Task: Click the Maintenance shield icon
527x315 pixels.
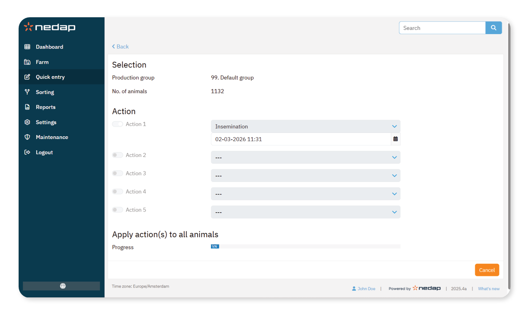Action: coord(27,137)
